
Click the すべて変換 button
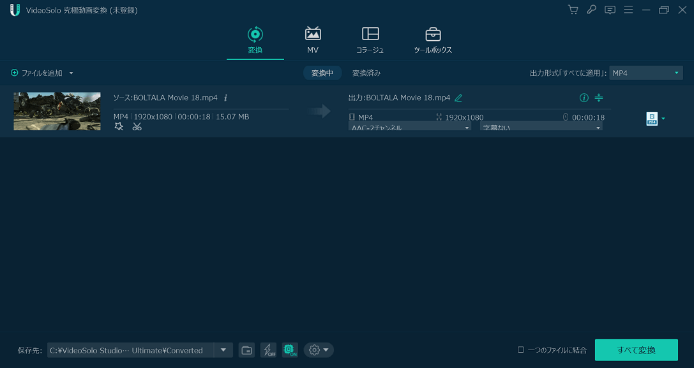(x=636, y=350)
